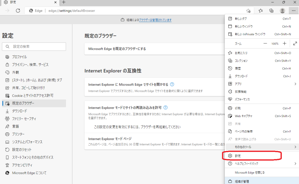Open the Favorites star list icon
Viewport: 299px width, 184px height.
(261, 11)
